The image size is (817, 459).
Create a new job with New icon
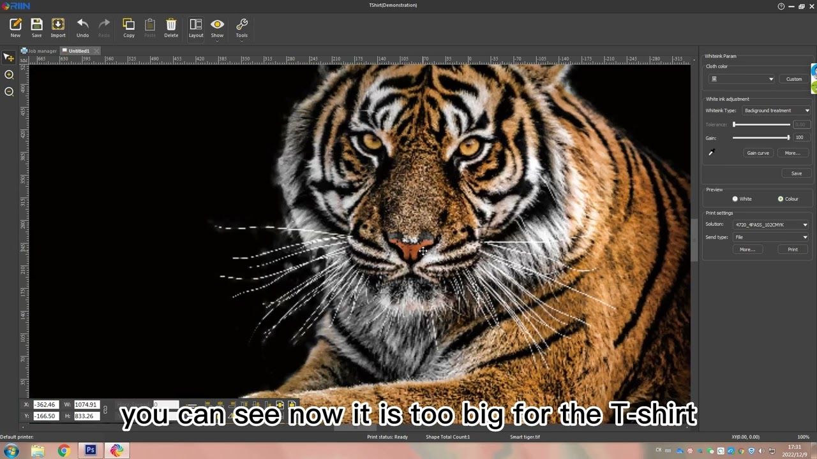click(15, 27)
